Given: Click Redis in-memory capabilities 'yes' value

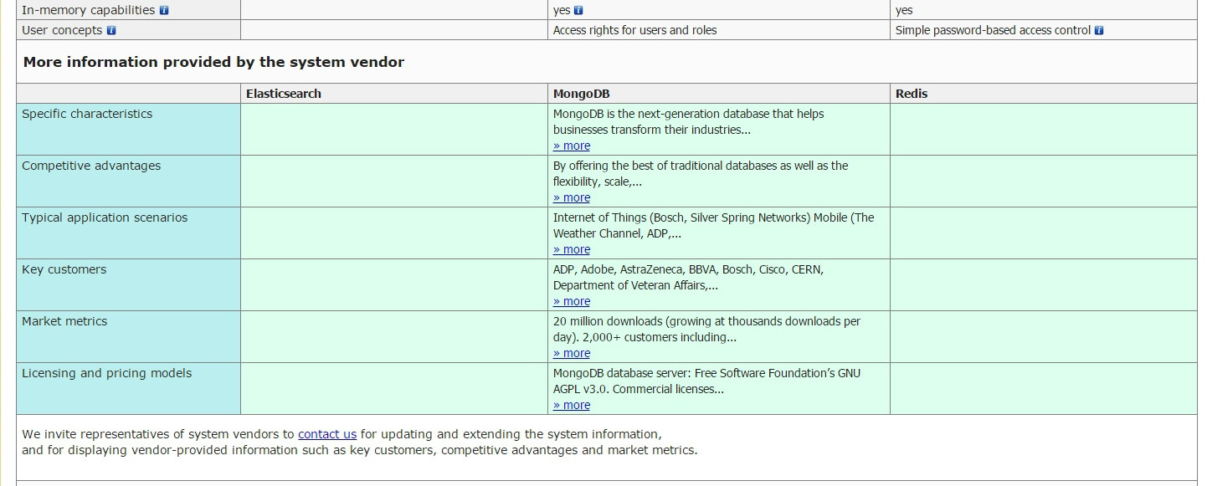Looking at the screenshot, I should click(x=904, y=10).
